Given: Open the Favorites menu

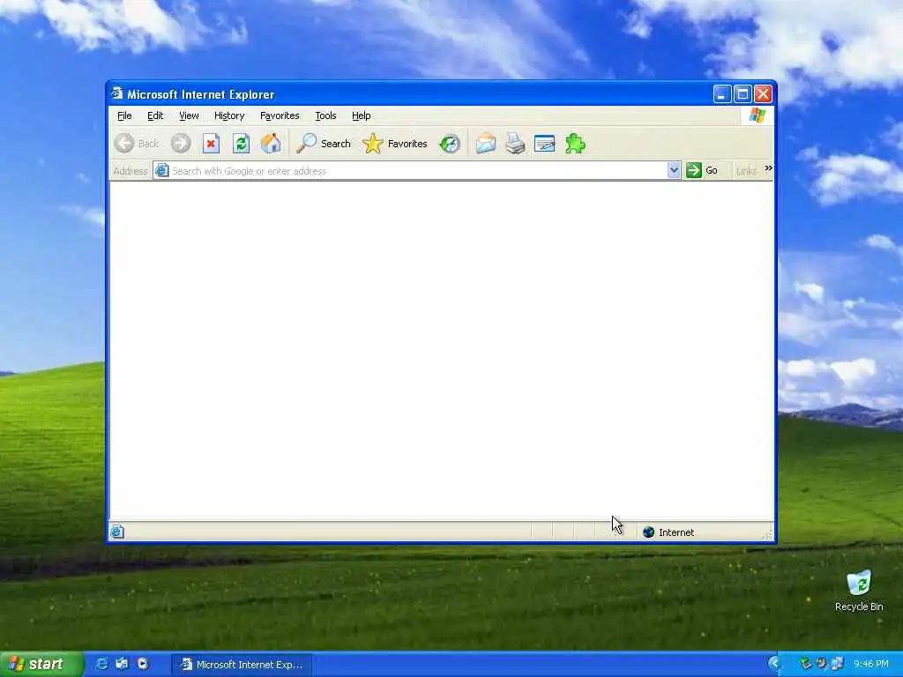Looking at the screenshot, I should tap(280, 115).
